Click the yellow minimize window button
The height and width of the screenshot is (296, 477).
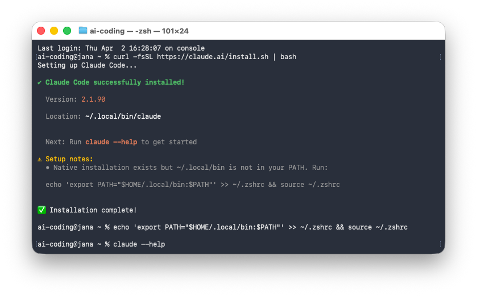(x=54, y=31)
